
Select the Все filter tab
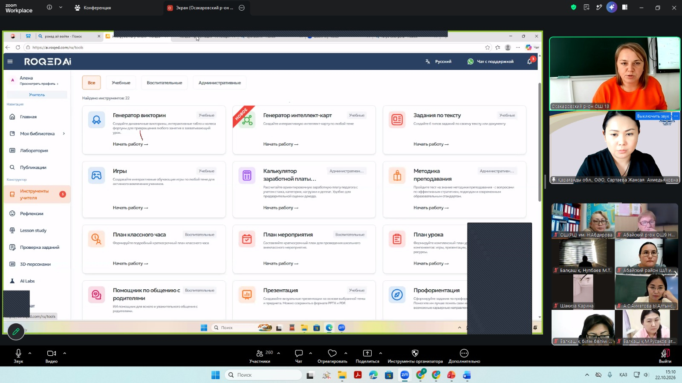[92, 83]
